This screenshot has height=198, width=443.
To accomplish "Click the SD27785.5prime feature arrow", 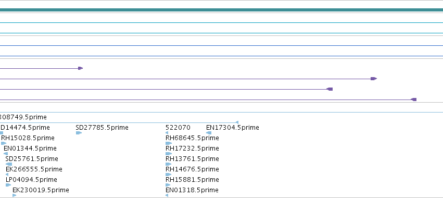I will click(x=79, y=133).
